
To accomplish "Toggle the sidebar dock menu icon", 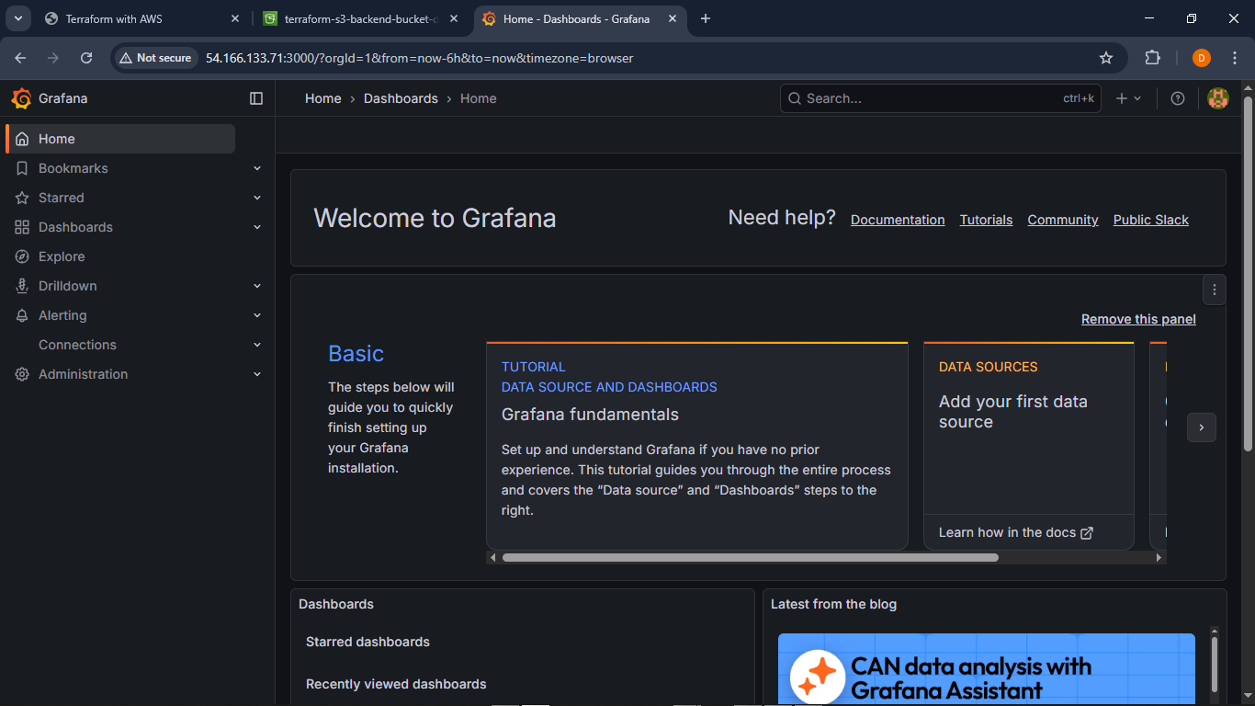I will 256,98.
